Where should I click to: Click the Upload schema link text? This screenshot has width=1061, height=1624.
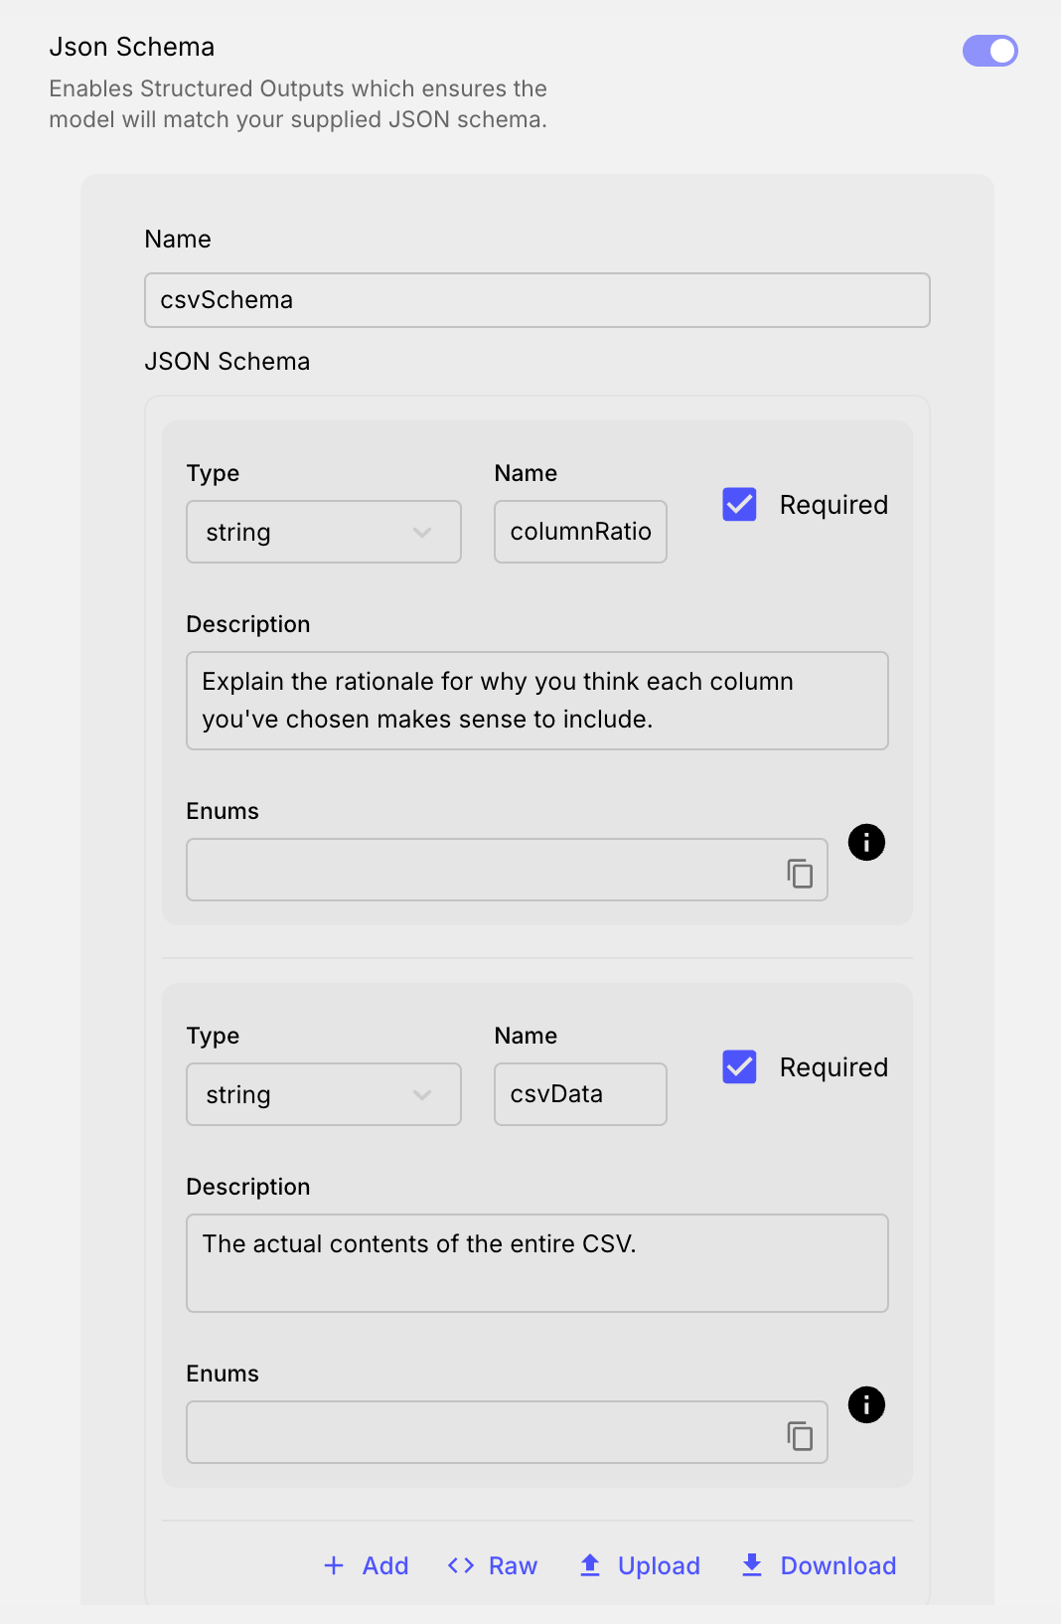(659, 1565)
